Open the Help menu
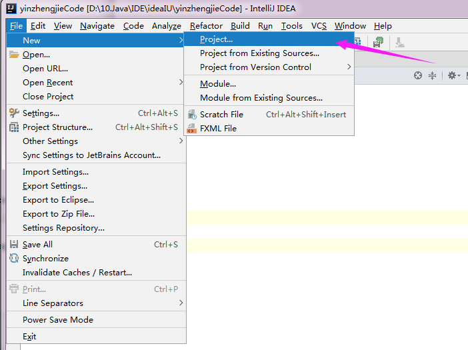The width and height of the screenshot is (468, 350). click(383, 26)
